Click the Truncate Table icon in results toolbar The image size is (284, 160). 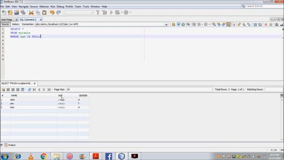[23, 90]
